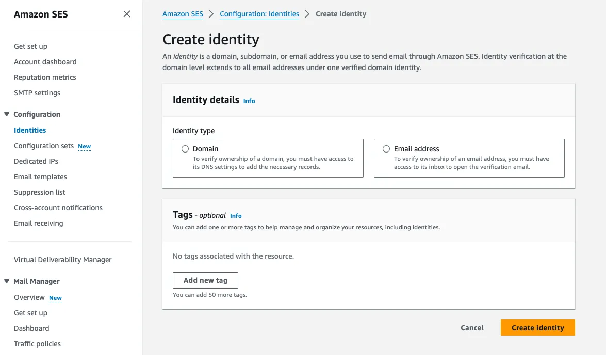Open the Identities page
Image resolution: width=606 pixels, height=355 pixels.
pyautogui.click(x=29, y=130)
